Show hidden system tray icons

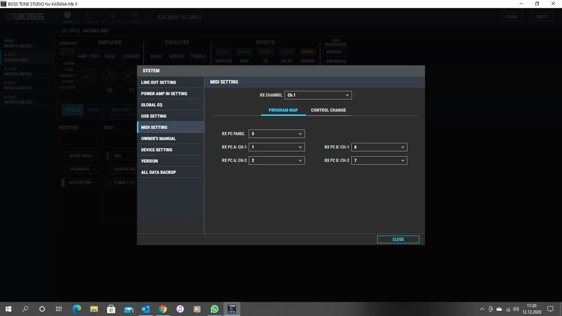tap(482, 309)
